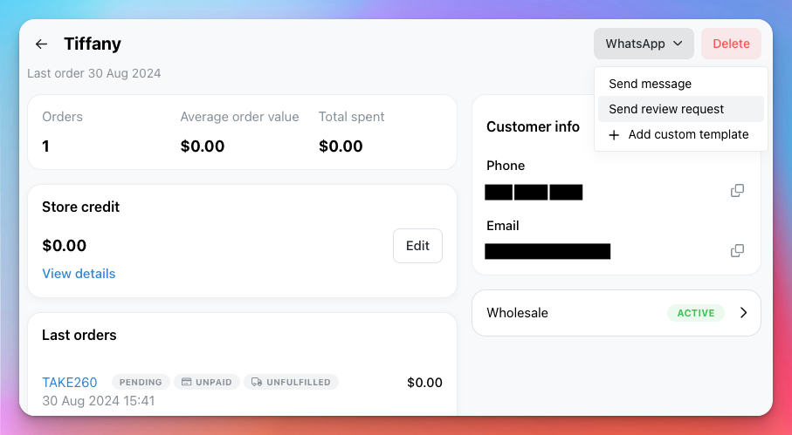
Task: Click the PENDING order status badge
Action: [x=141, y=382]
